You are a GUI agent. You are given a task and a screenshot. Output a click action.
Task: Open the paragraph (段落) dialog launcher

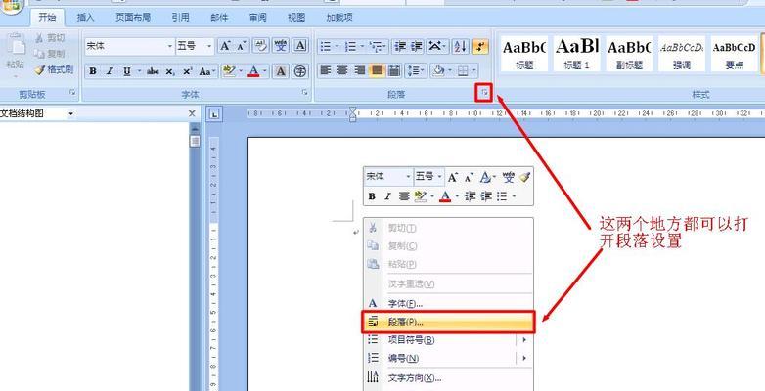[x=484, y=93]
